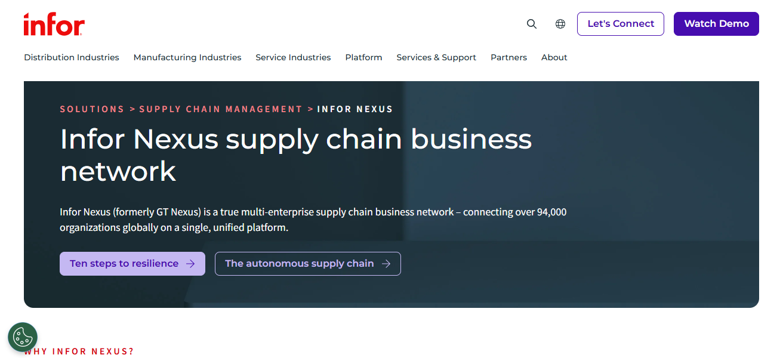783x358 pixels.
Task: Click the globe language selector icon
Action: coord(560,24)
